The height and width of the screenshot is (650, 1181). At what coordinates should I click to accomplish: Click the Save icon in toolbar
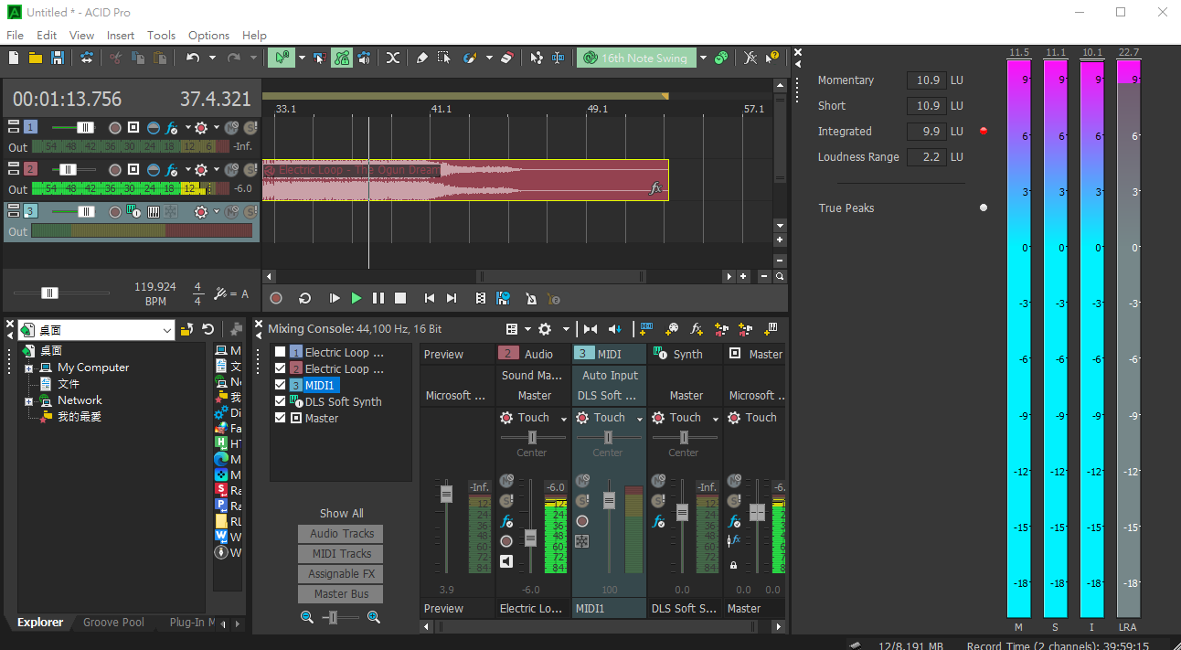[58, 58]
